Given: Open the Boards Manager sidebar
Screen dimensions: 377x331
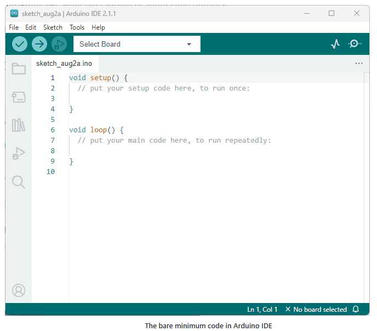Looking at the screenshot, I should (x=19, y=97).
